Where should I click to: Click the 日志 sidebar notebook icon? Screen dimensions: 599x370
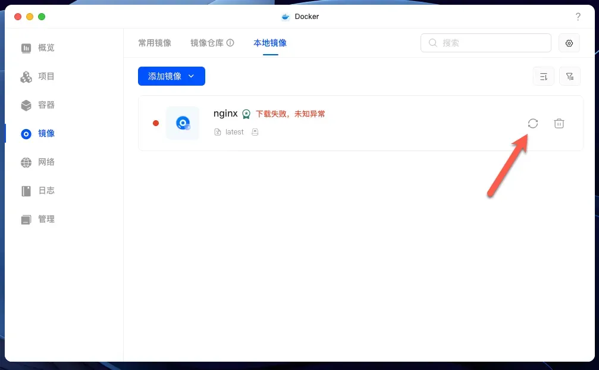26,191
